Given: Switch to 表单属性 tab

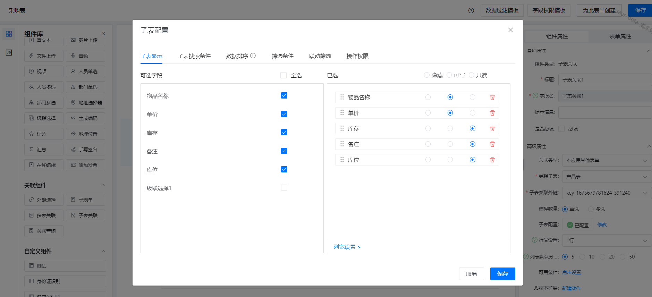Looking at the screenshot, I should (x=620, y=36).
